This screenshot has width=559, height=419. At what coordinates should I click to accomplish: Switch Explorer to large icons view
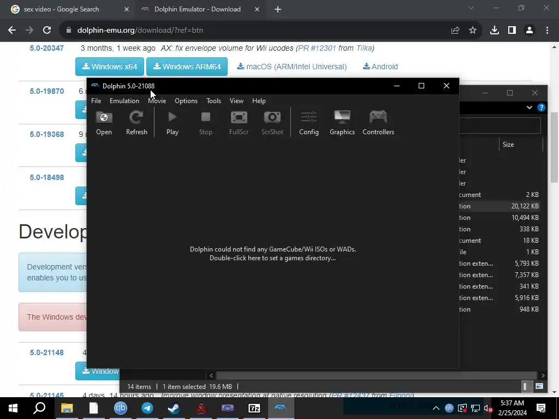[x=539, y=386]
